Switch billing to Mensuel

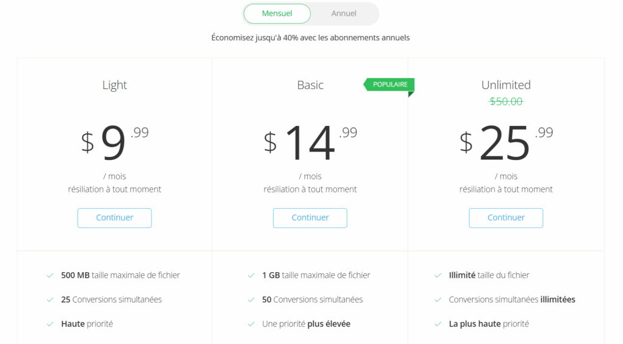pos(277,13)
